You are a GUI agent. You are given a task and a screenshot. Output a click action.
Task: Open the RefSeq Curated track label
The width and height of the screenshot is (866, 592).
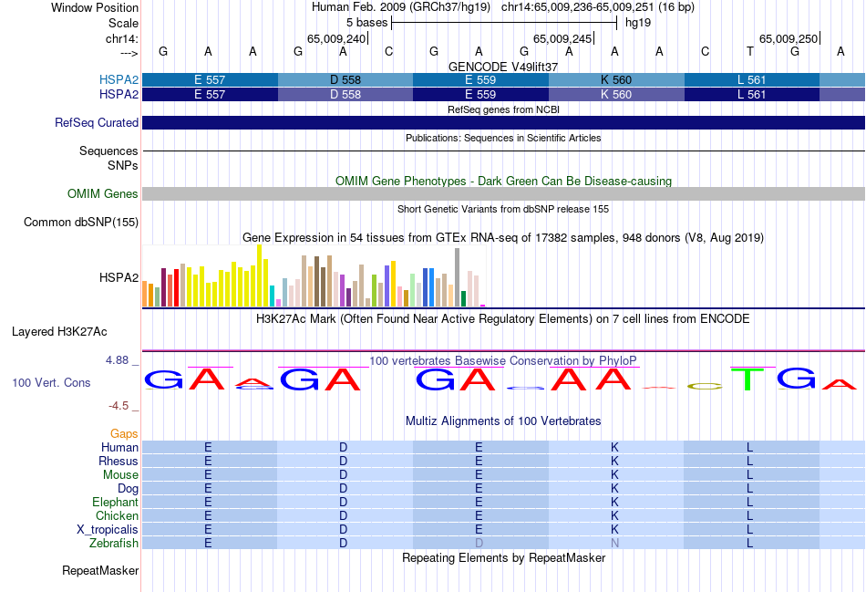[97, 123]
